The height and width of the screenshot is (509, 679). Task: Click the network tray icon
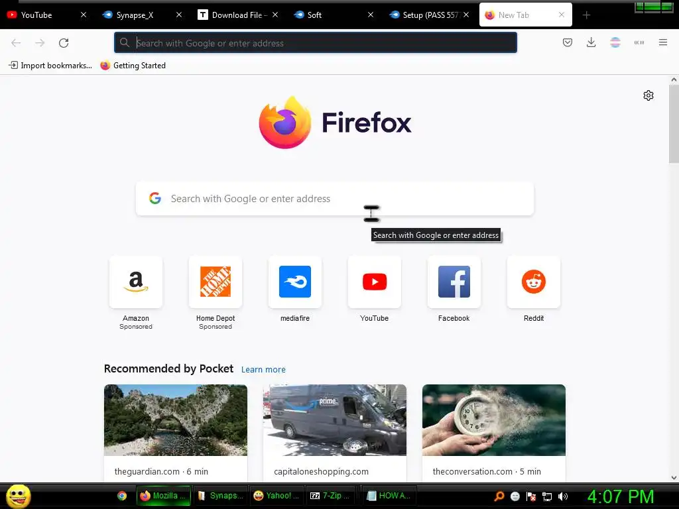[x=547, y=496]
